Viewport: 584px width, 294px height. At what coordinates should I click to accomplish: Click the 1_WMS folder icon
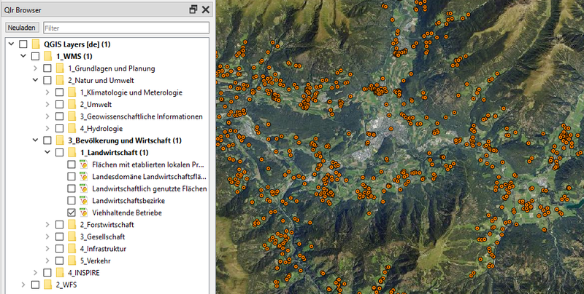(47, 57)
